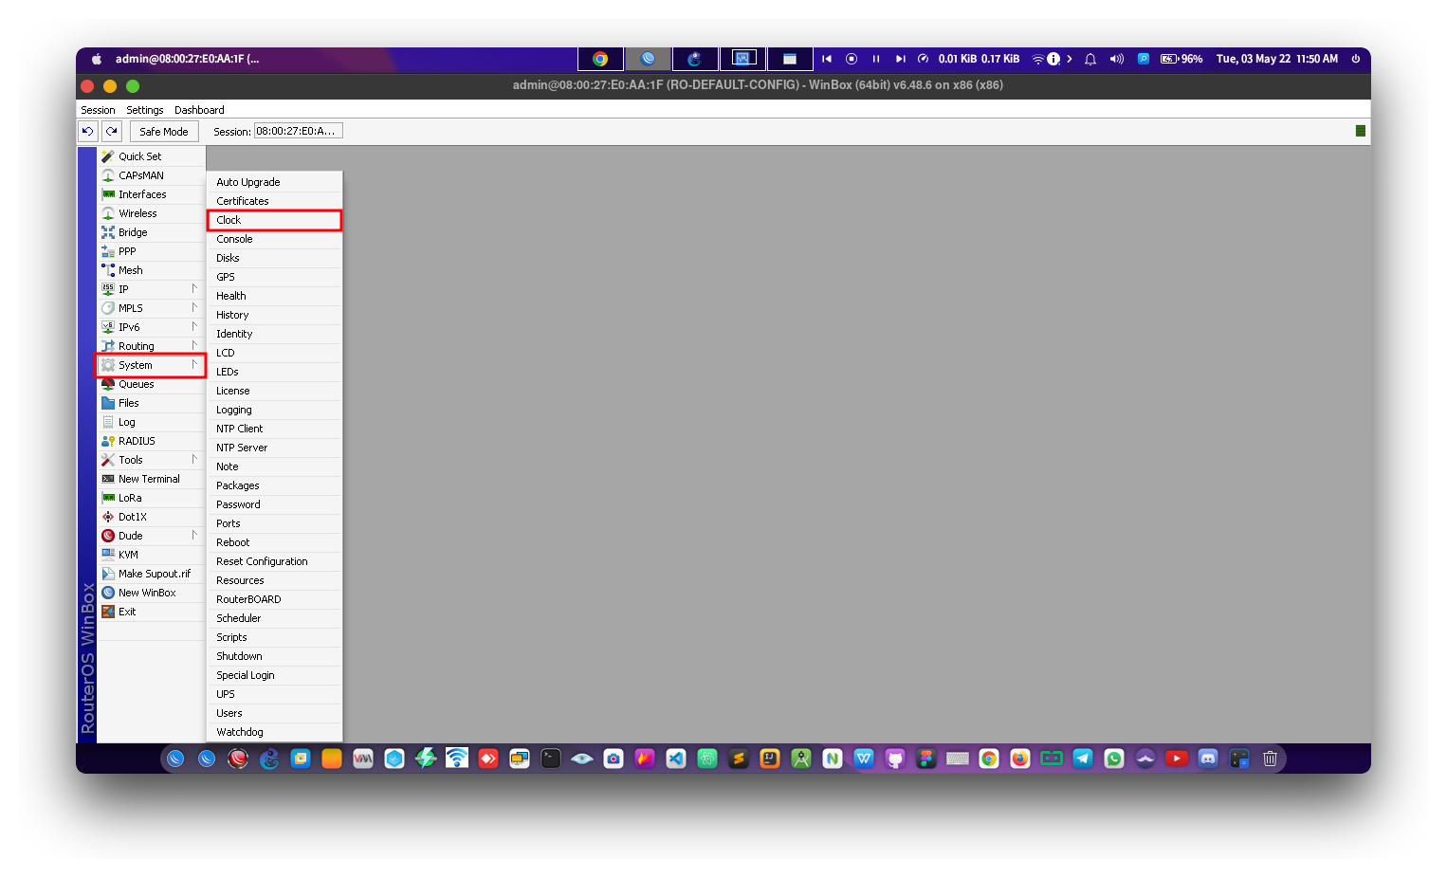This screenshot has height=878, width=1447.
Task: Open the Wireless sidebar entry
Action: click(x=137, y=213)
